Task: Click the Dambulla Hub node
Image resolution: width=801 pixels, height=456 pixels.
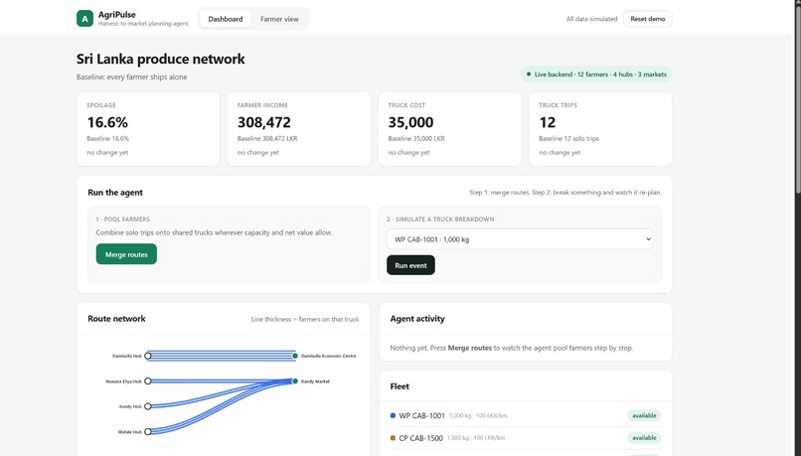Action: click(x=148, y=356)
